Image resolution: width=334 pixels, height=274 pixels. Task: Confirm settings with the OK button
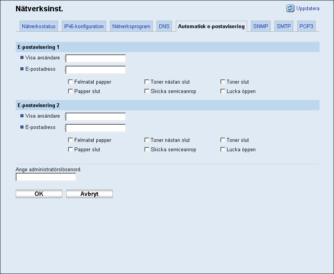(39, 194)
